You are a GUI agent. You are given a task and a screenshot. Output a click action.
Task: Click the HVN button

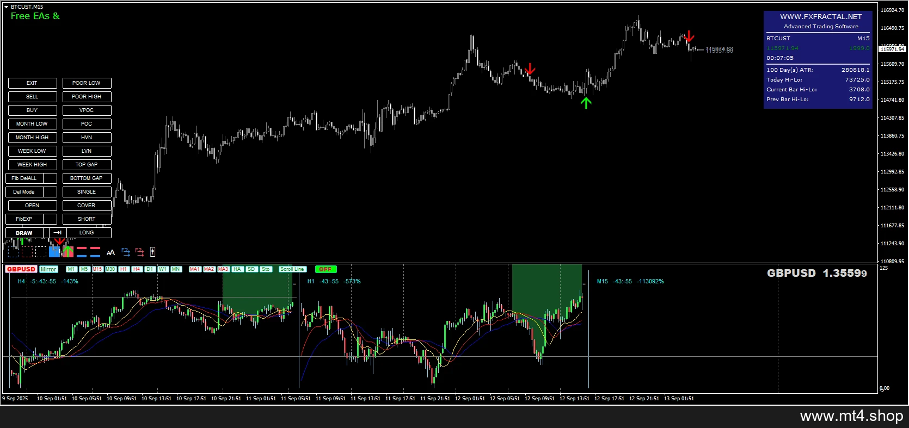87,138
